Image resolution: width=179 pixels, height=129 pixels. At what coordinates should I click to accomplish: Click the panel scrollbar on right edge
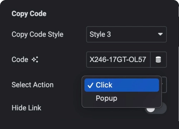[x=178, y=83]
